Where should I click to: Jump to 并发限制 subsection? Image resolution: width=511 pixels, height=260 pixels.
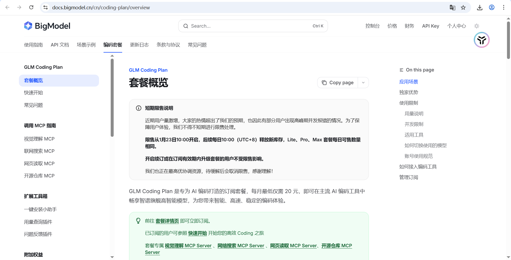click(414, 124)
